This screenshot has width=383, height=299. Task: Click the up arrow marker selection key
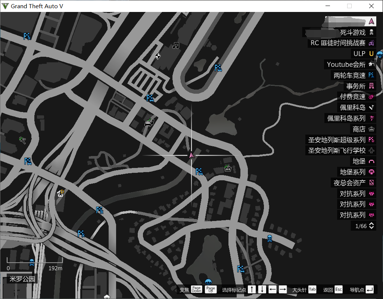[252, 289]
